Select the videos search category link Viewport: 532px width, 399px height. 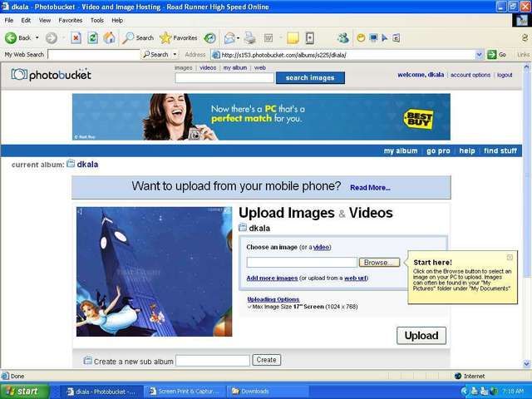(x=208, y=67)
